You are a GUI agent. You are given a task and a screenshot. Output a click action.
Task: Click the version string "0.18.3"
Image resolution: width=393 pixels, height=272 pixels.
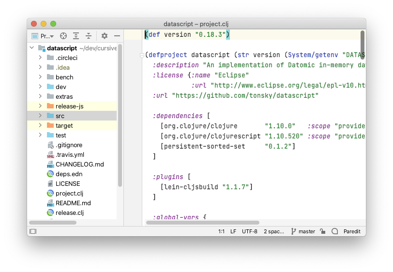click(x=211, y=34)
